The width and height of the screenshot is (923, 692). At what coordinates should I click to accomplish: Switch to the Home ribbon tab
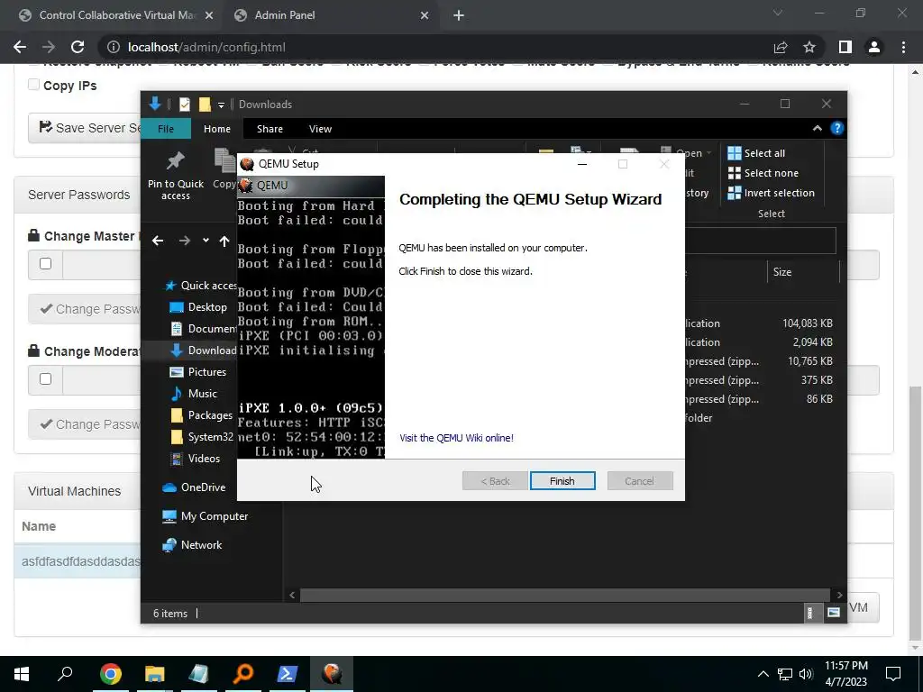point(217,128)
